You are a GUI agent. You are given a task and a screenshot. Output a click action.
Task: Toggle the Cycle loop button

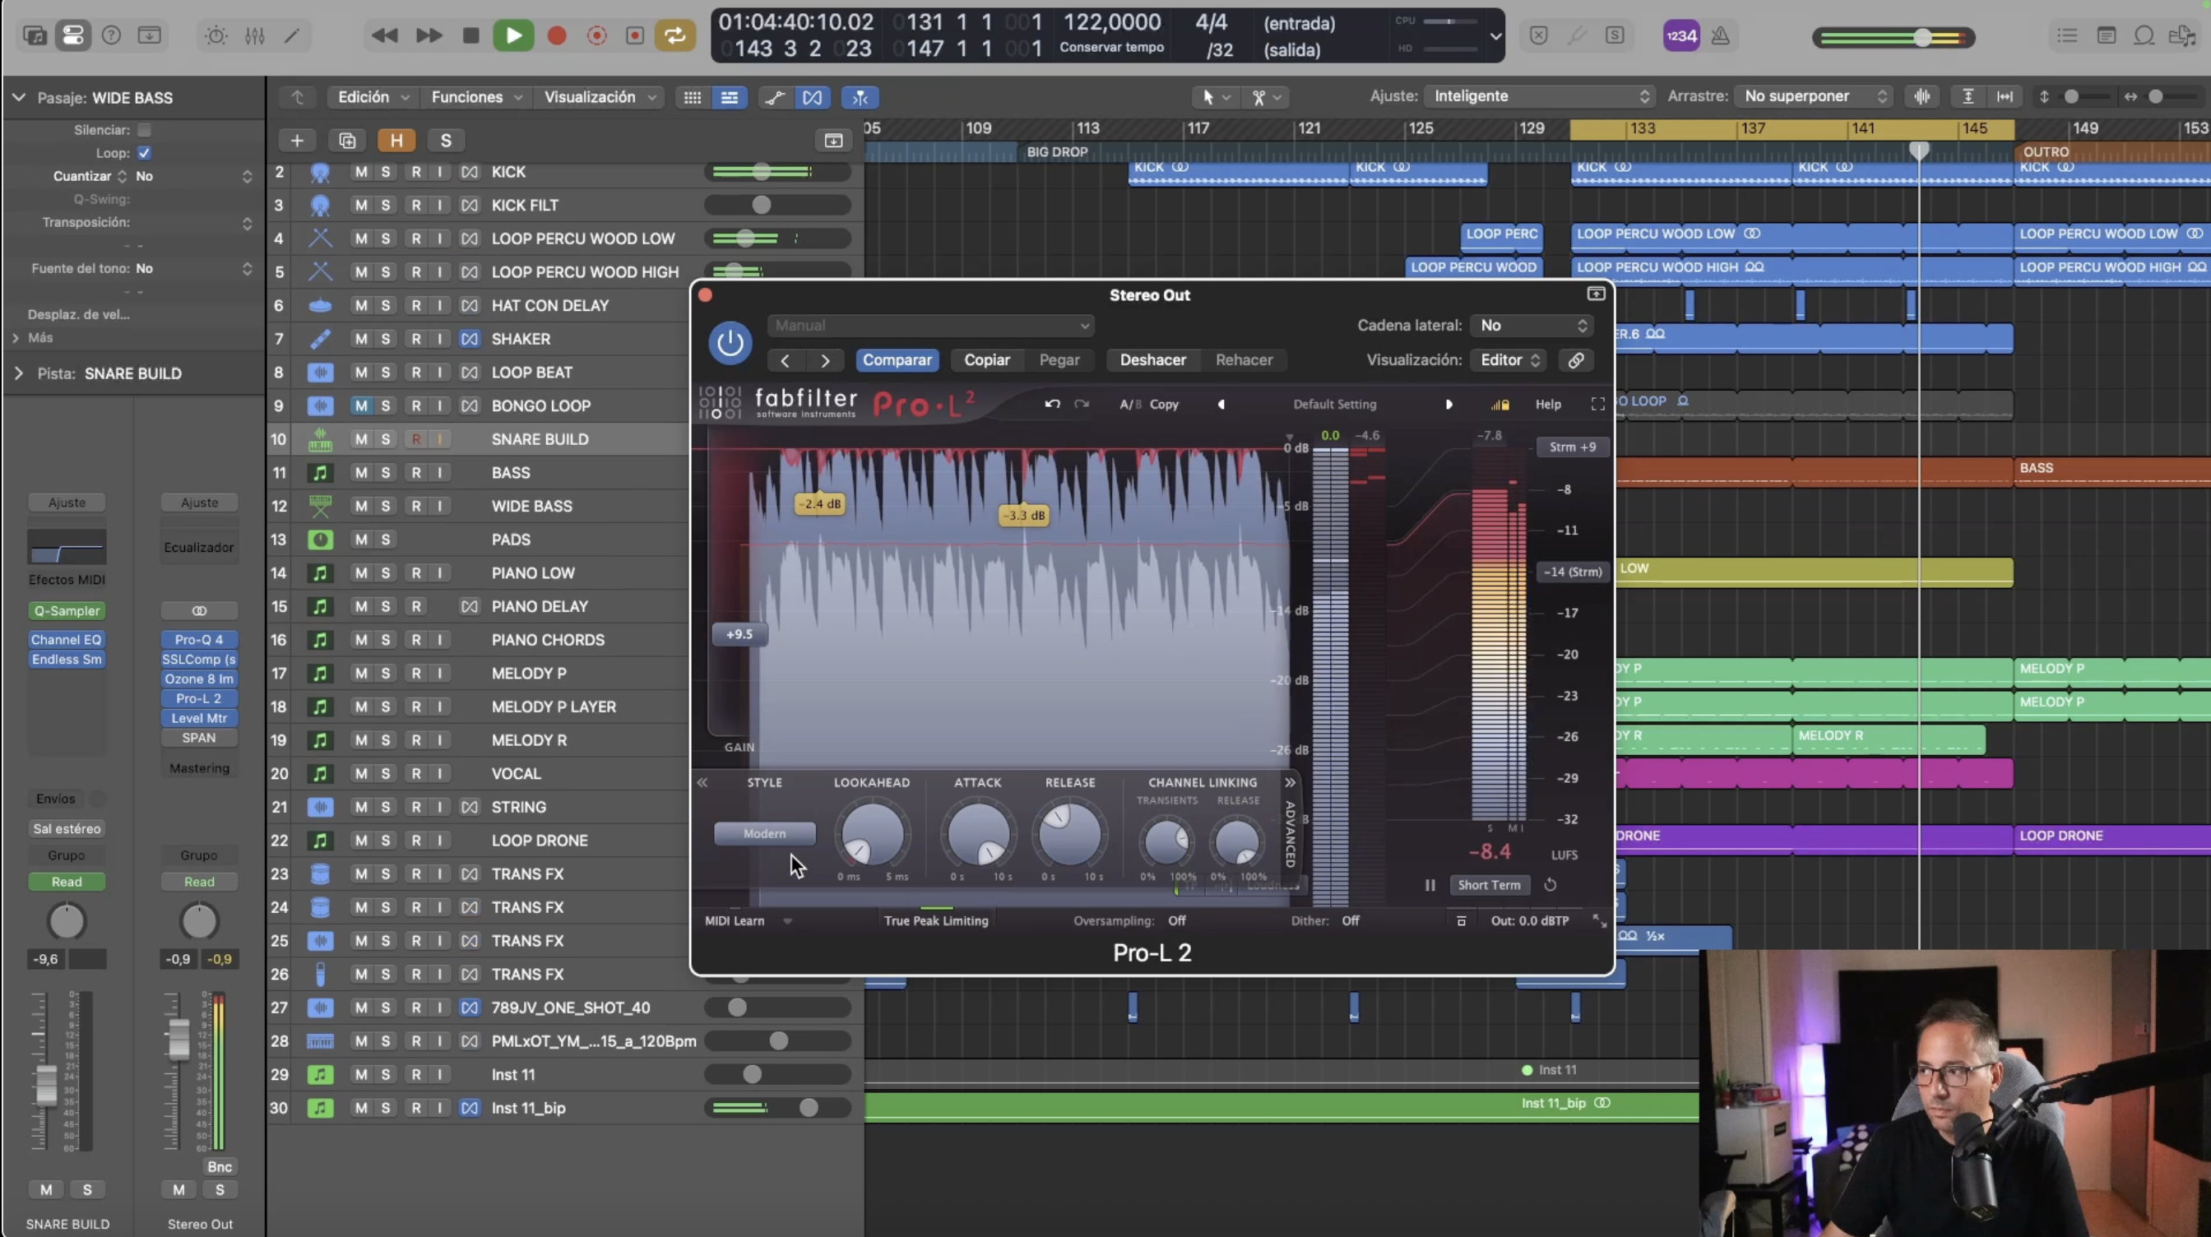(x=675, y=35)
